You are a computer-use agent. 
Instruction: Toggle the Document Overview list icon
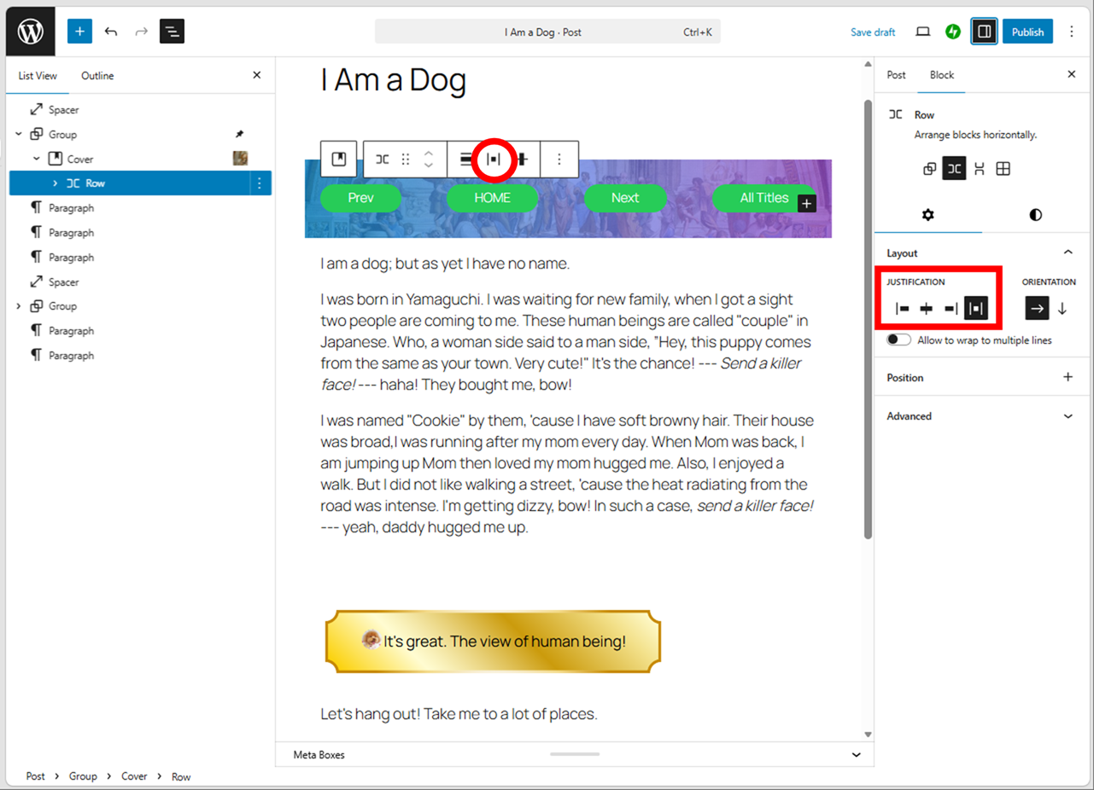click(172, 32)
